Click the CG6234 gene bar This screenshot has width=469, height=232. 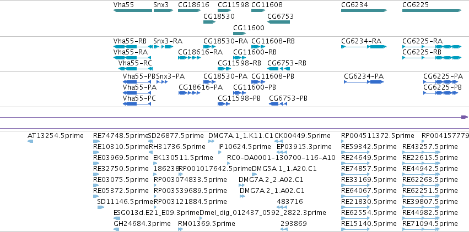364,10
